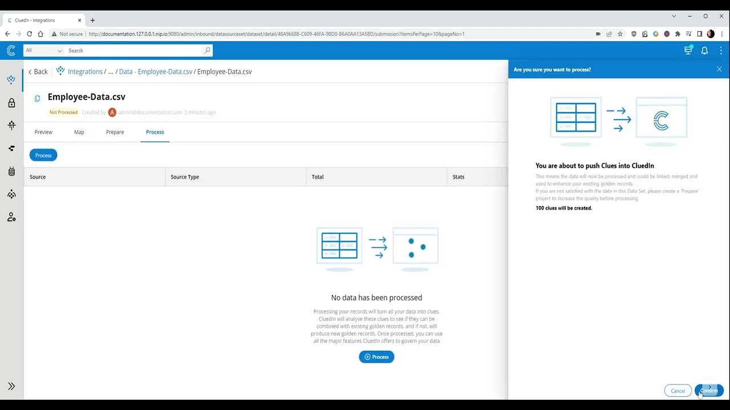The width and height of the screenshot is (730, 410).
Task: Open the media control playlist icon
Action: pos(689,34)
